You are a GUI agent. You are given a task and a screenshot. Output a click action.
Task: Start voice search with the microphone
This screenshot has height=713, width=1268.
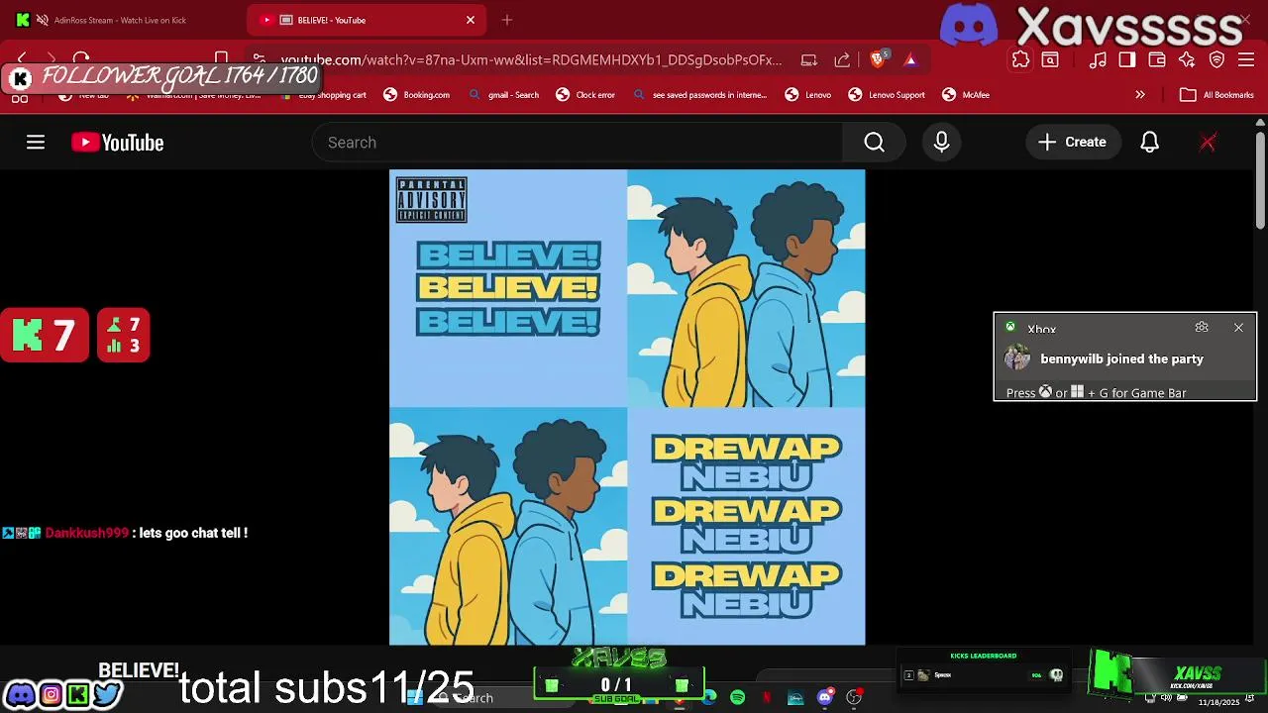point(941,143)
